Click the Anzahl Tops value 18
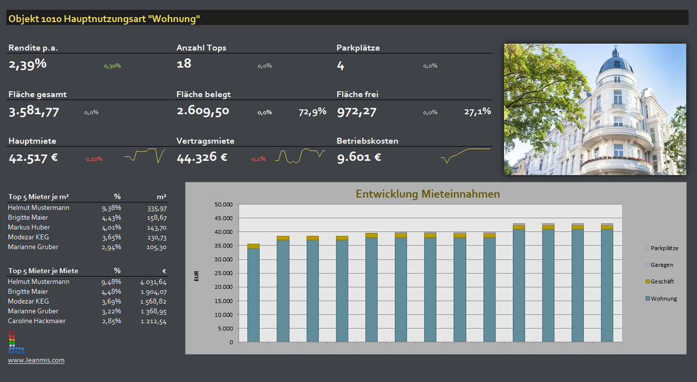697x382 pixels. 184,65
